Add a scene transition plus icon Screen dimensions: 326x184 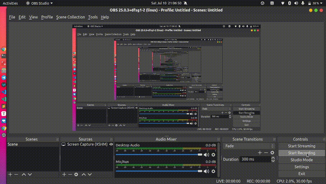tap(260, 153)
